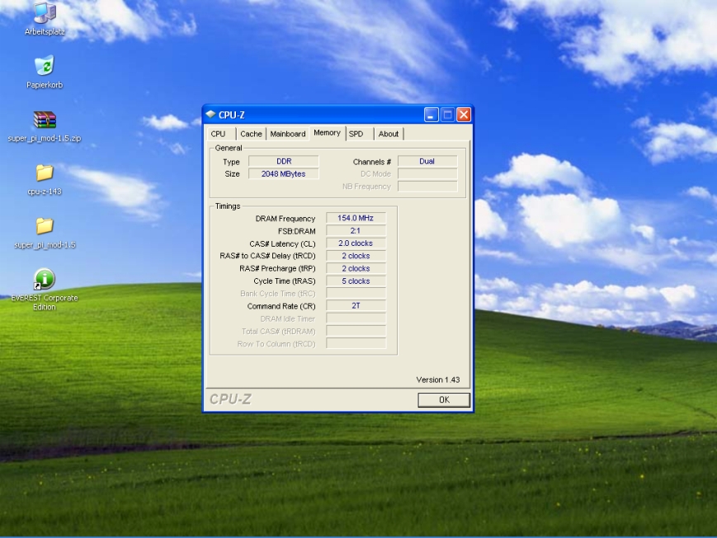Close the CPU-Z window
The height and width of the screenshot is (538, 717).
tap(464, 115)
